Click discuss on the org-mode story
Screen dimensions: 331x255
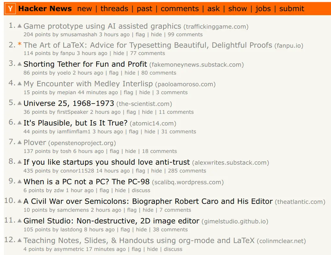coord(173,249)
